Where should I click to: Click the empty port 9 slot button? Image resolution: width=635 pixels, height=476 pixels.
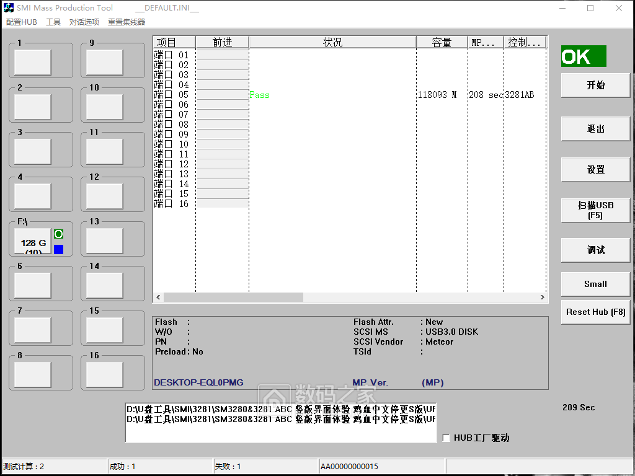(104, 62)
